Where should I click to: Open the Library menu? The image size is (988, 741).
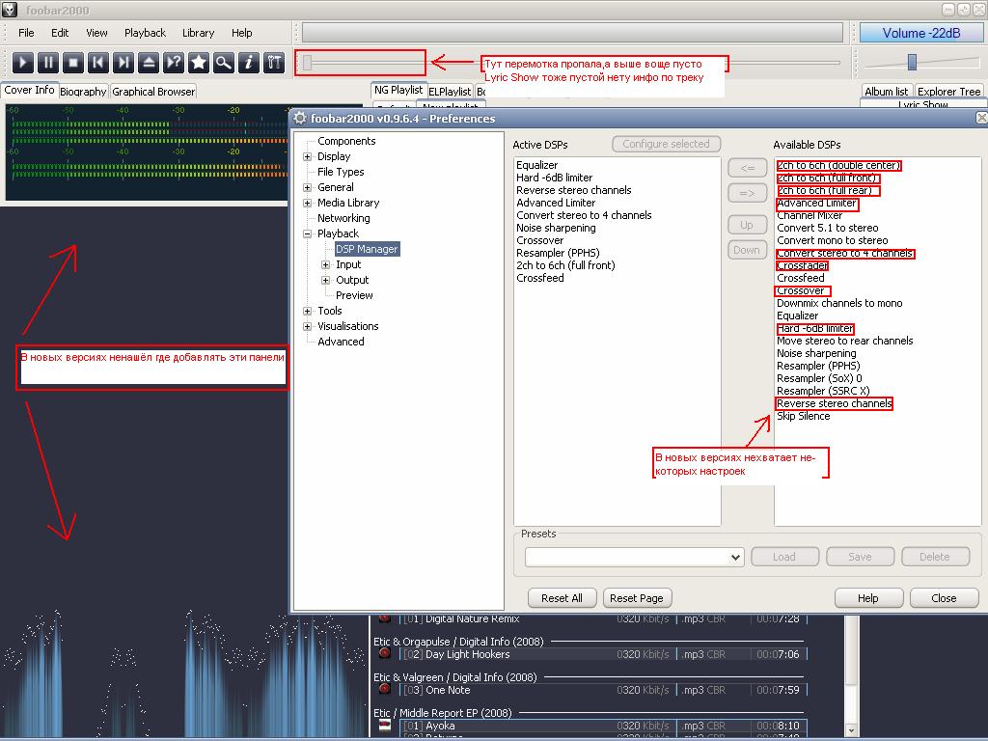click(198, 33)
